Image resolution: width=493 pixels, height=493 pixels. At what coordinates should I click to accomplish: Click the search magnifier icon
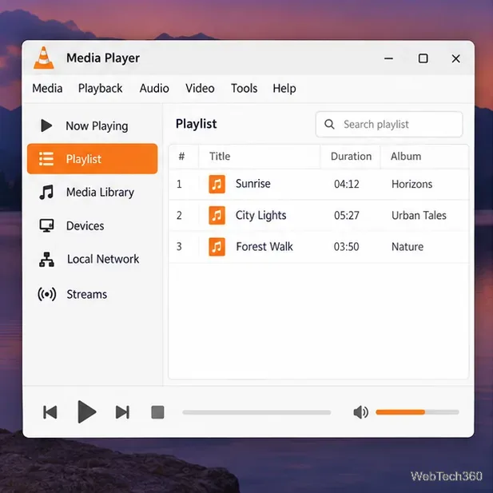[x=329, y=124]
